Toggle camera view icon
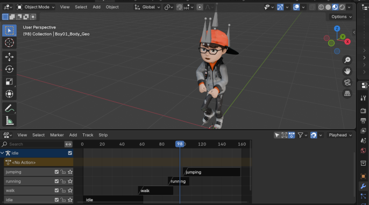 click(x=347, y=82)
